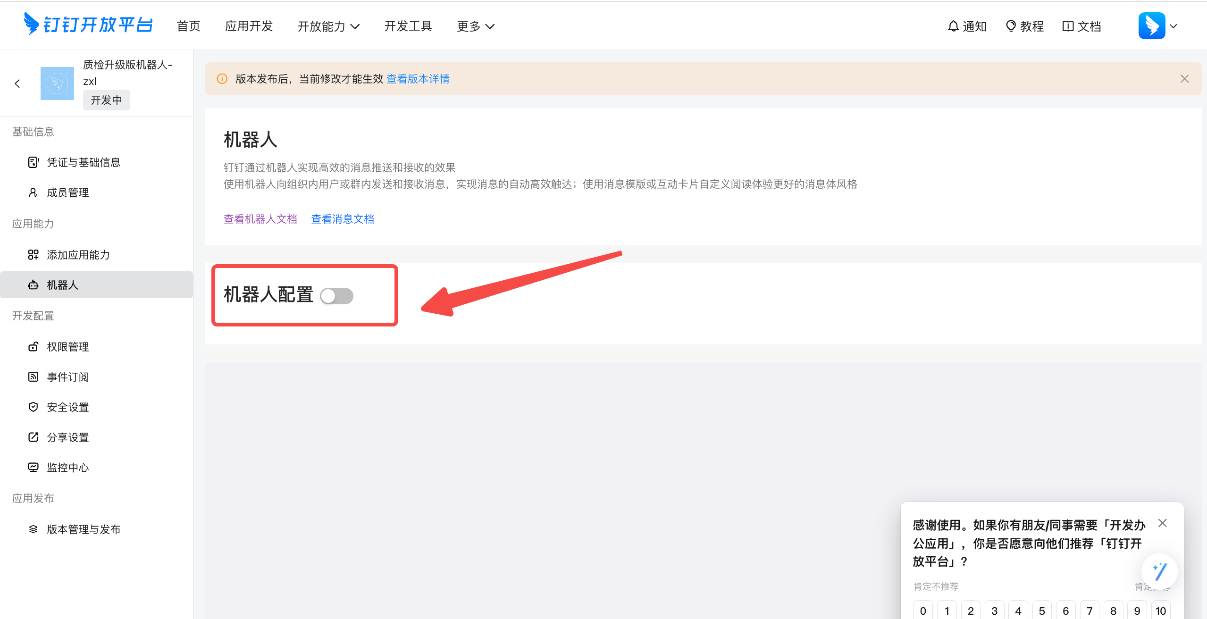Rate 1 in the survey
Screen dimensions: 1207x619
(947, 611)
